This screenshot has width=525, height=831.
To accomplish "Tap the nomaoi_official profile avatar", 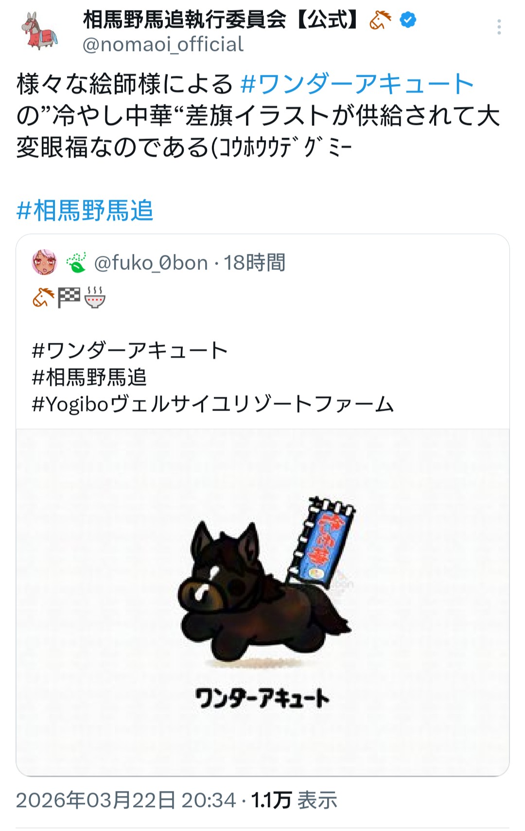I will click(x=39, y=31).
